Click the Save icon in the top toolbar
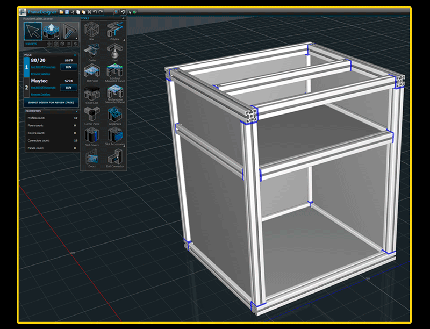This screenshot has height=329, width=430. pos(67,11)
